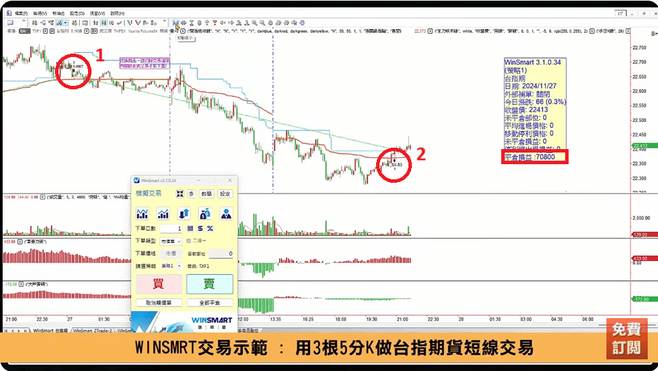Image resolution: width=658 pixels, height=371 pixels.
Task: Open 教學 tutorial in WinSmart panel
Action: (x=206, y=194)
